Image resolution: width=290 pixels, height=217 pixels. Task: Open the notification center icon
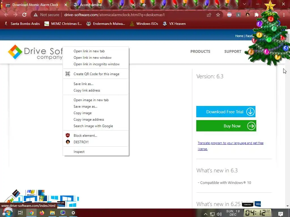pos(281,214)
